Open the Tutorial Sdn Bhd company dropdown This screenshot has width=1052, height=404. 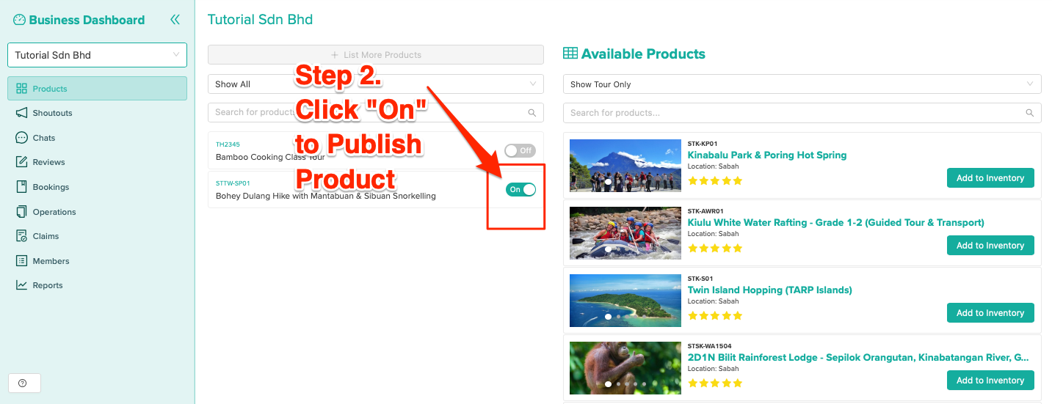pos(97,55)
